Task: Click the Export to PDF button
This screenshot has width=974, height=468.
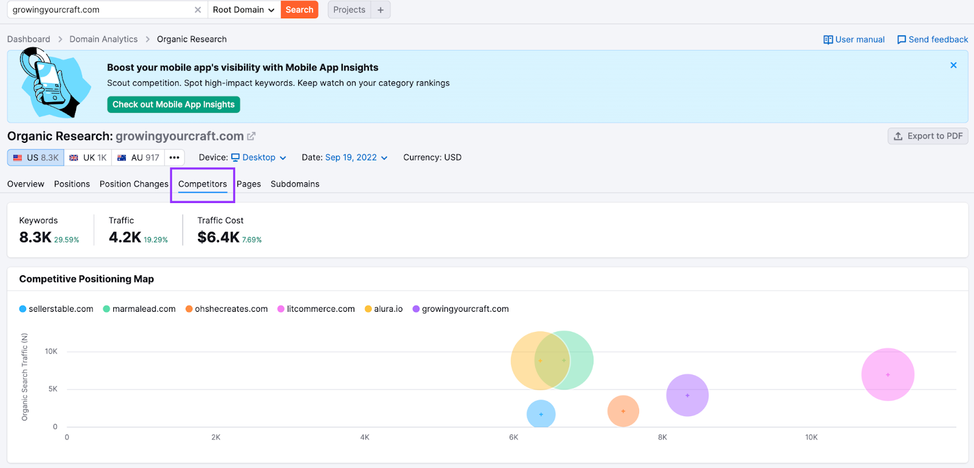Action: [x=928, y=136]
